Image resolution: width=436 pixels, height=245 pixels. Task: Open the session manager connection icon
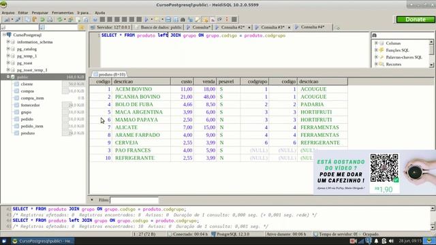click(x=7, y=20)
